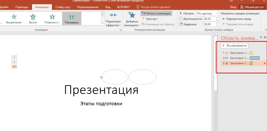The image size is (267, 131).
Task: Click green timing bar of animation 3
Action: click(x=251, y=63)
